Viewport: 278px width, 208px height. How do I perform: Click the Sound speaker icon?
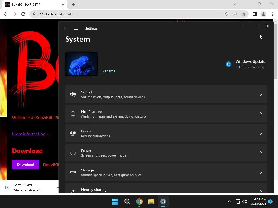73,94
